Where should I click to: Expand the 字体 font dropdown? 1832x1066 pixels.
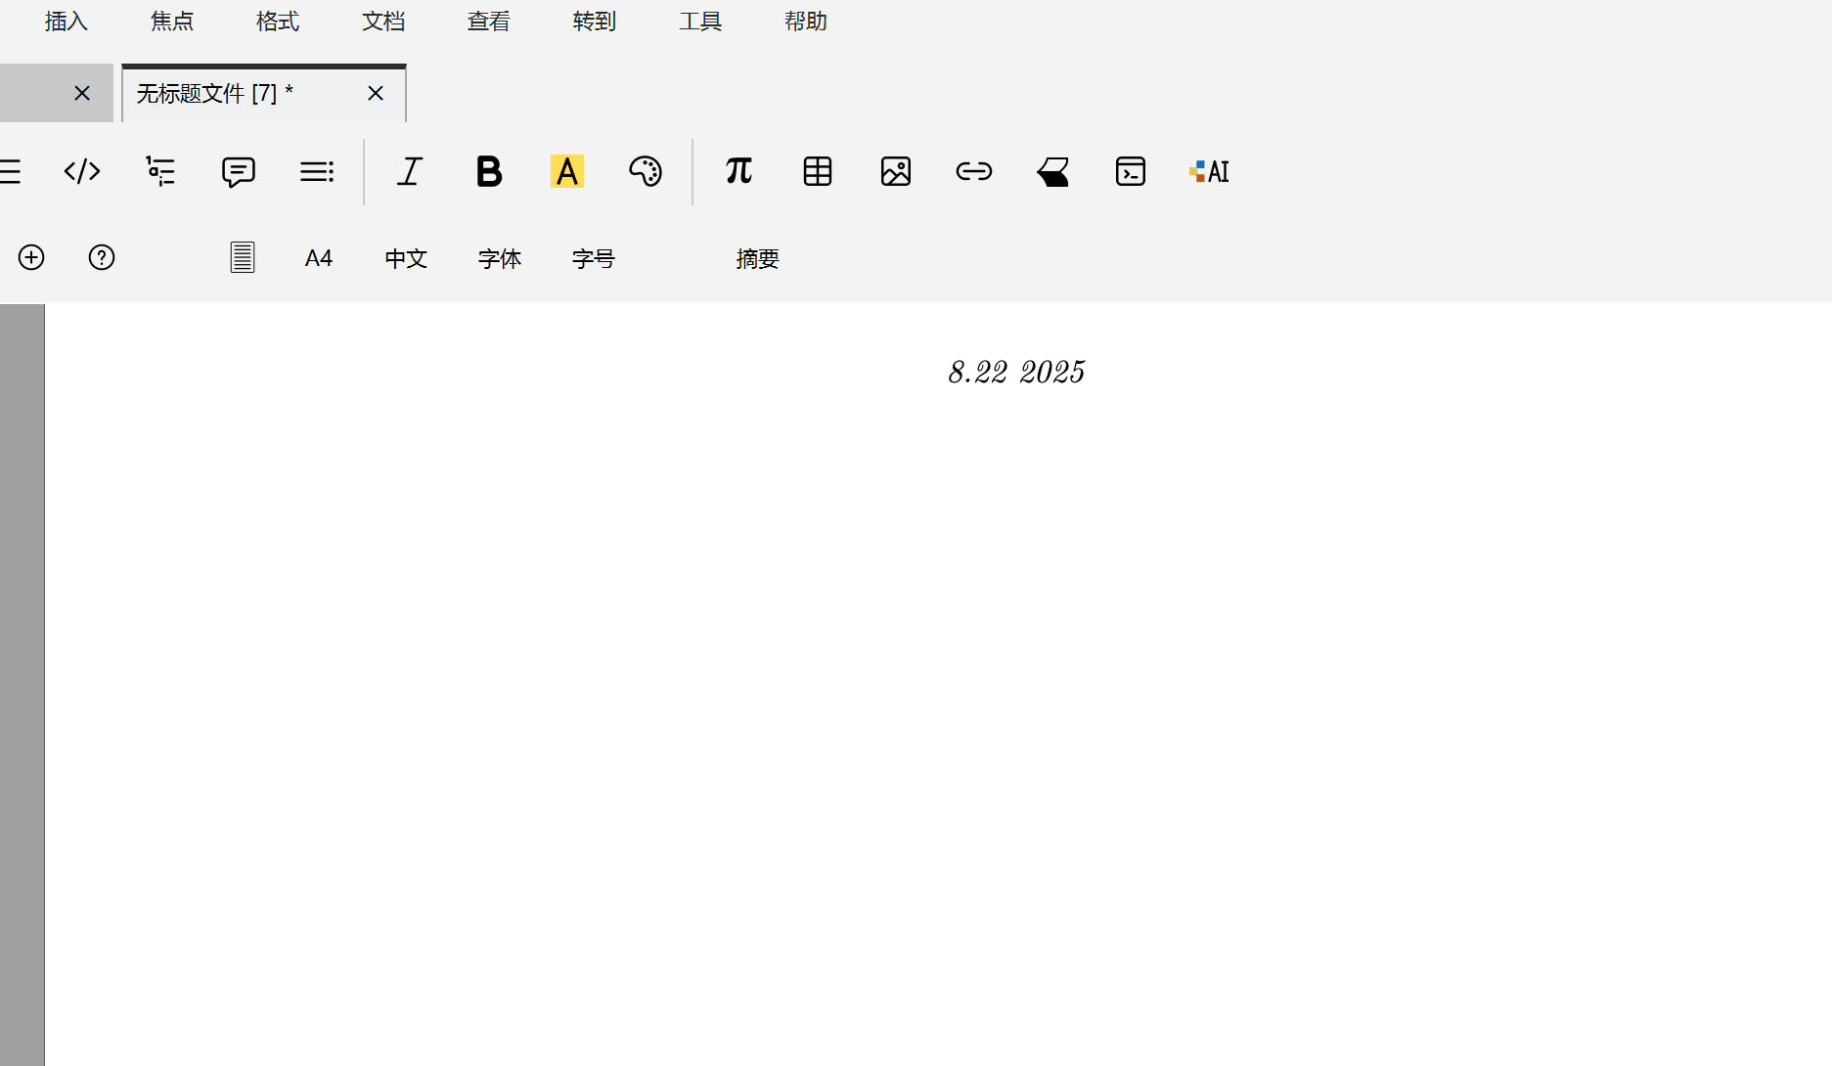coord(500,258)
